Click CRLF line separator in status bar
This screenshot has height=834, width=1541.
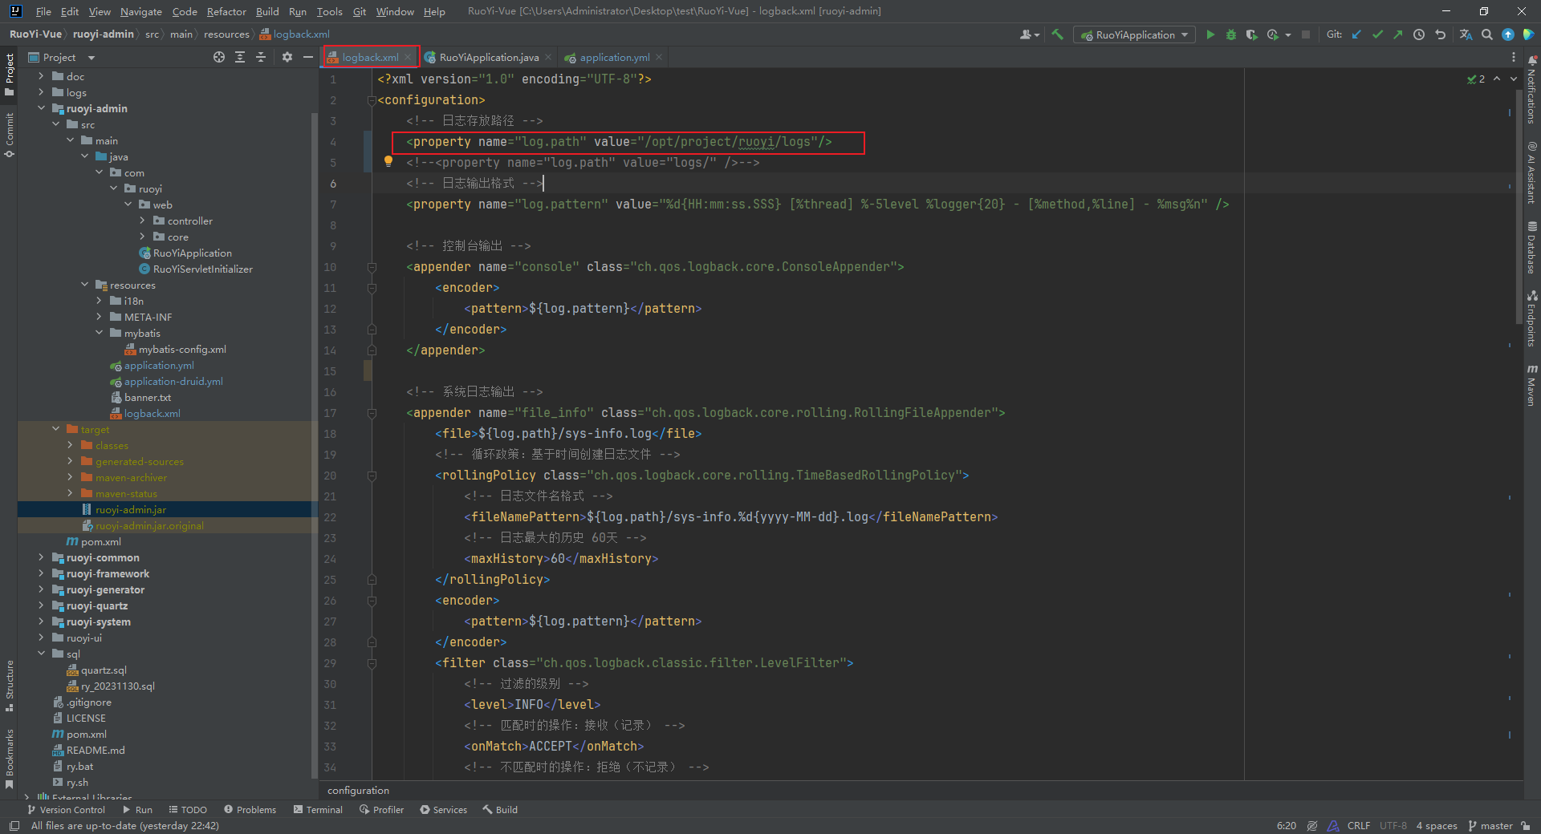[x=1359, y=826]
